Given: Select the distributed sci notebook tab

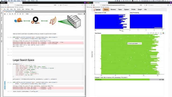Looking at the screenshot, I should coord(9,12).
